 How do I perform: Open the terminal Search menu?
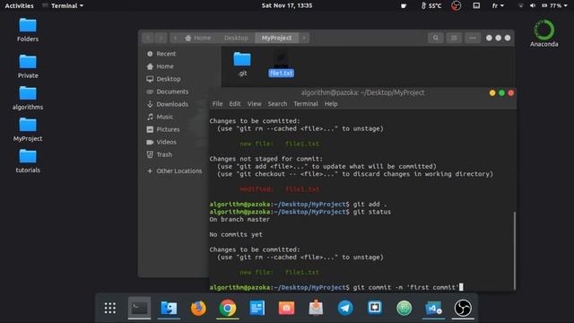coord(277,104)
